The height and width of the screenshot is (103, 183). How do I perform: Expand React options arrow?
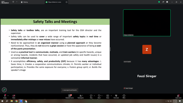coord(102,96)
